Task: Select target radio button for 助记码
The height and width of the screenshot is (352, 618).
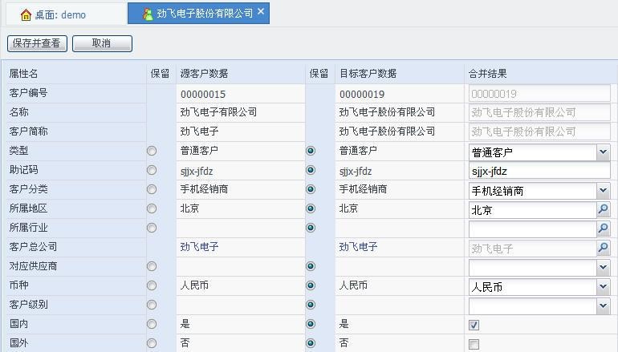Action: pos(311,170)
